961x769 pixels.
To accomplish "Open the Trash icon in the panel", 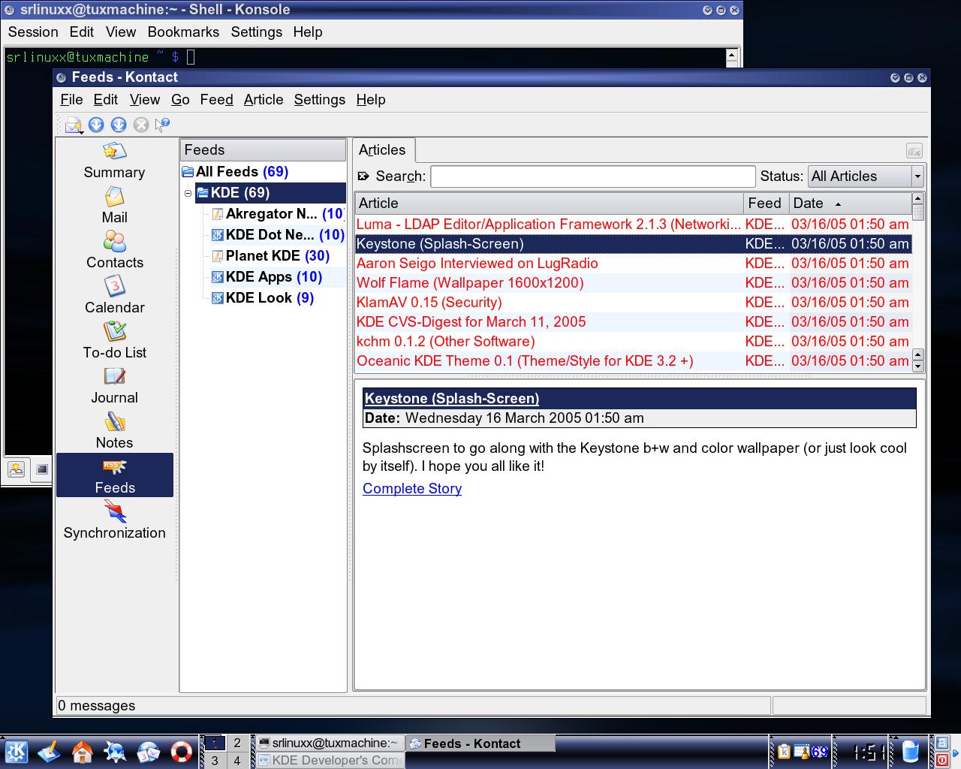I will click(x=910, y=751).
